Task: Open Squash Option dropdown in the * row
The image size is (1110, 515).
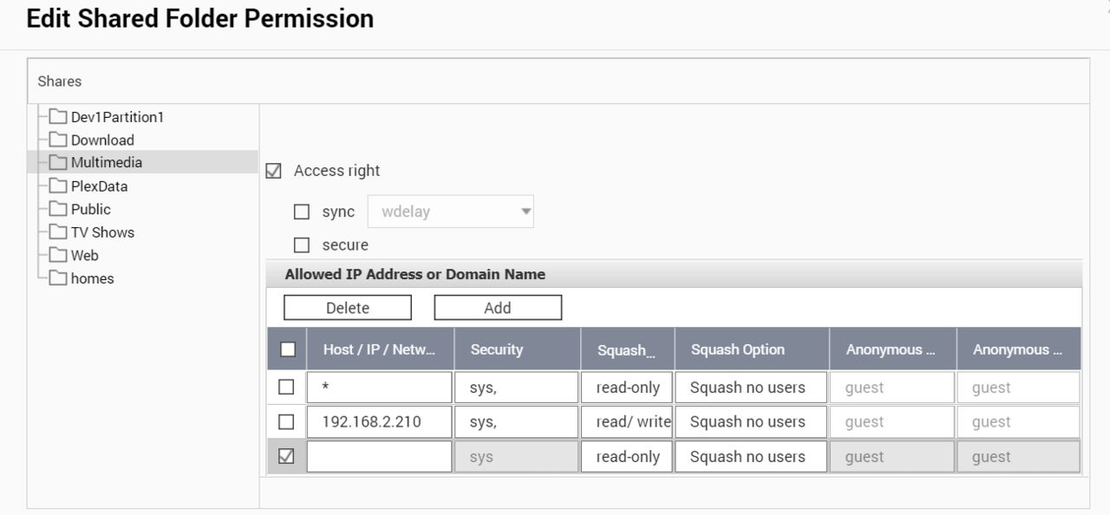Action: coord(751,388)
